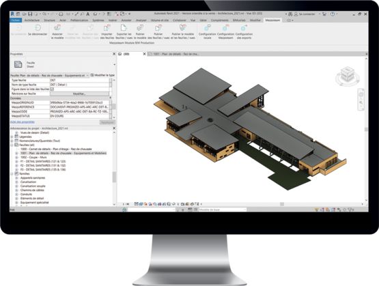Collapse the Familles tree node

12,173
